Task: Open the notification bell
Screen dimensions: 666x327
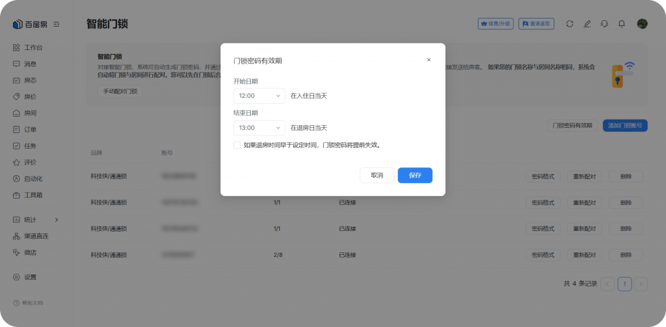Action: click(x=622, y=24)
